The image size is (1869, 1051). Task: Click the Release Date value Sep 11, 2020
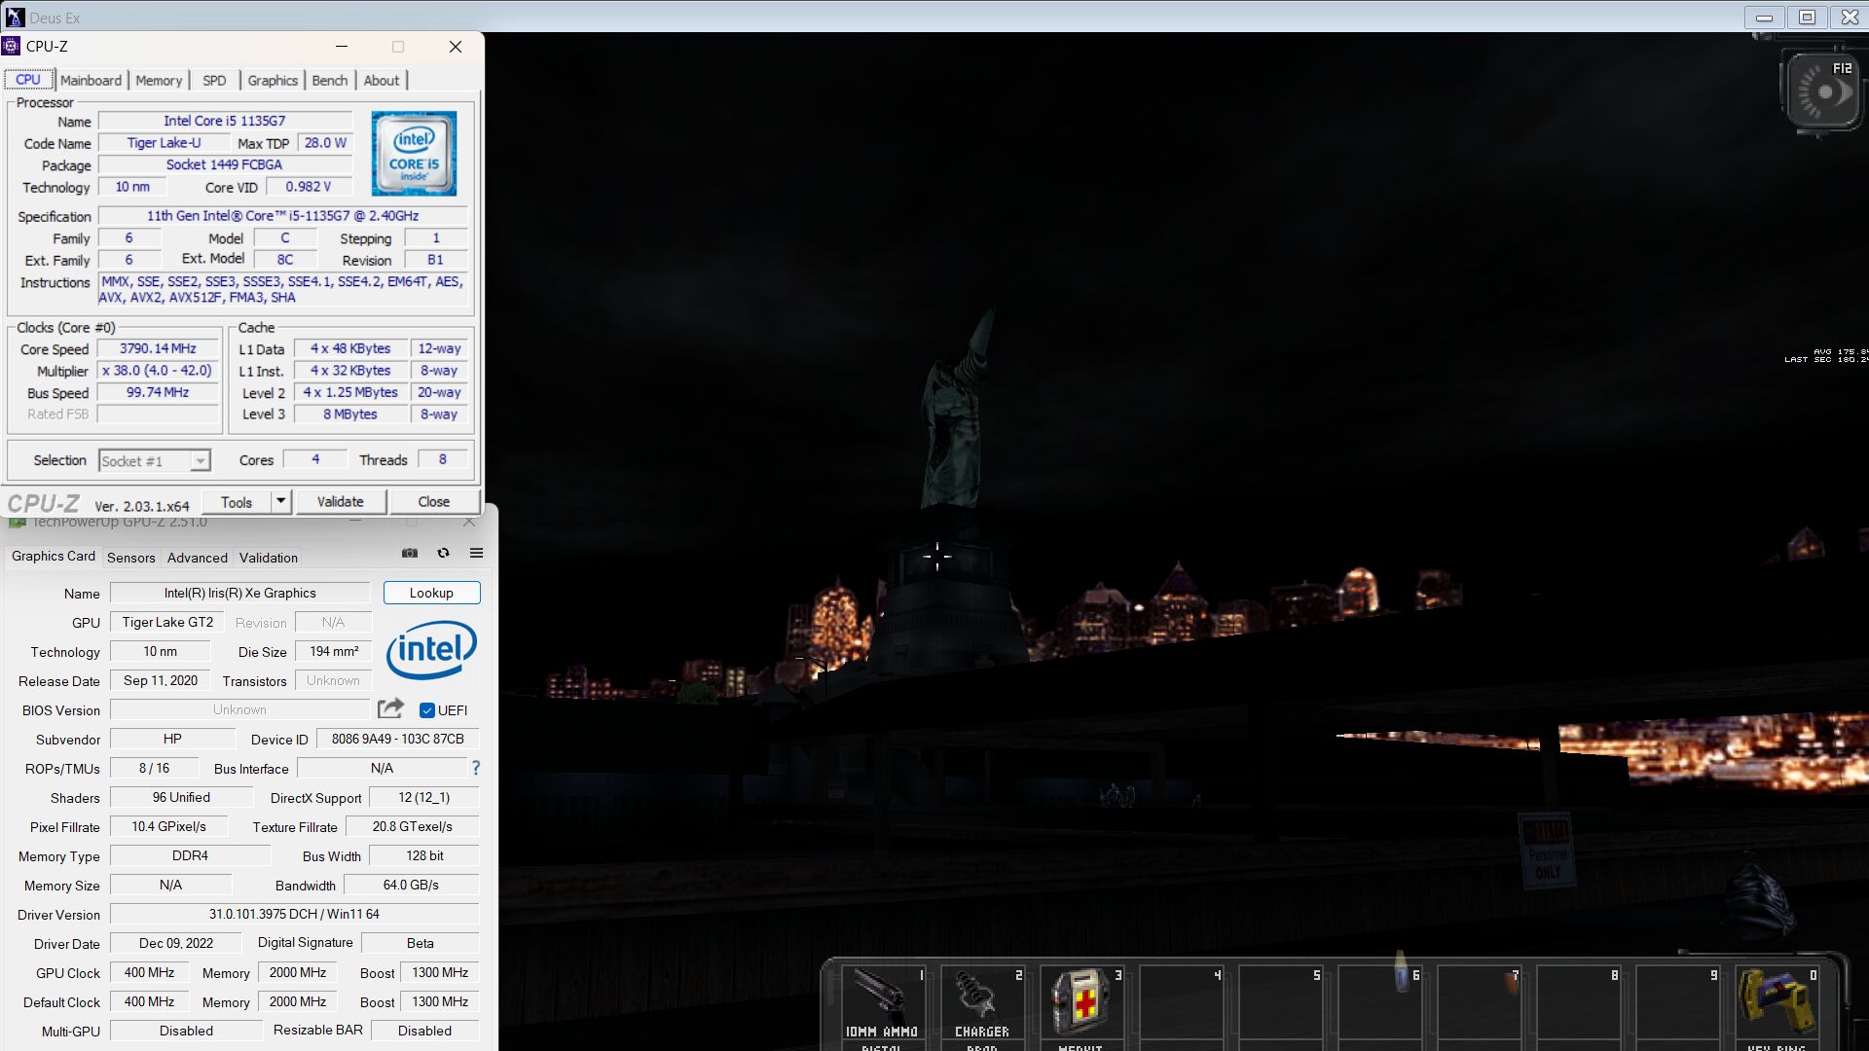pos(161,680)
